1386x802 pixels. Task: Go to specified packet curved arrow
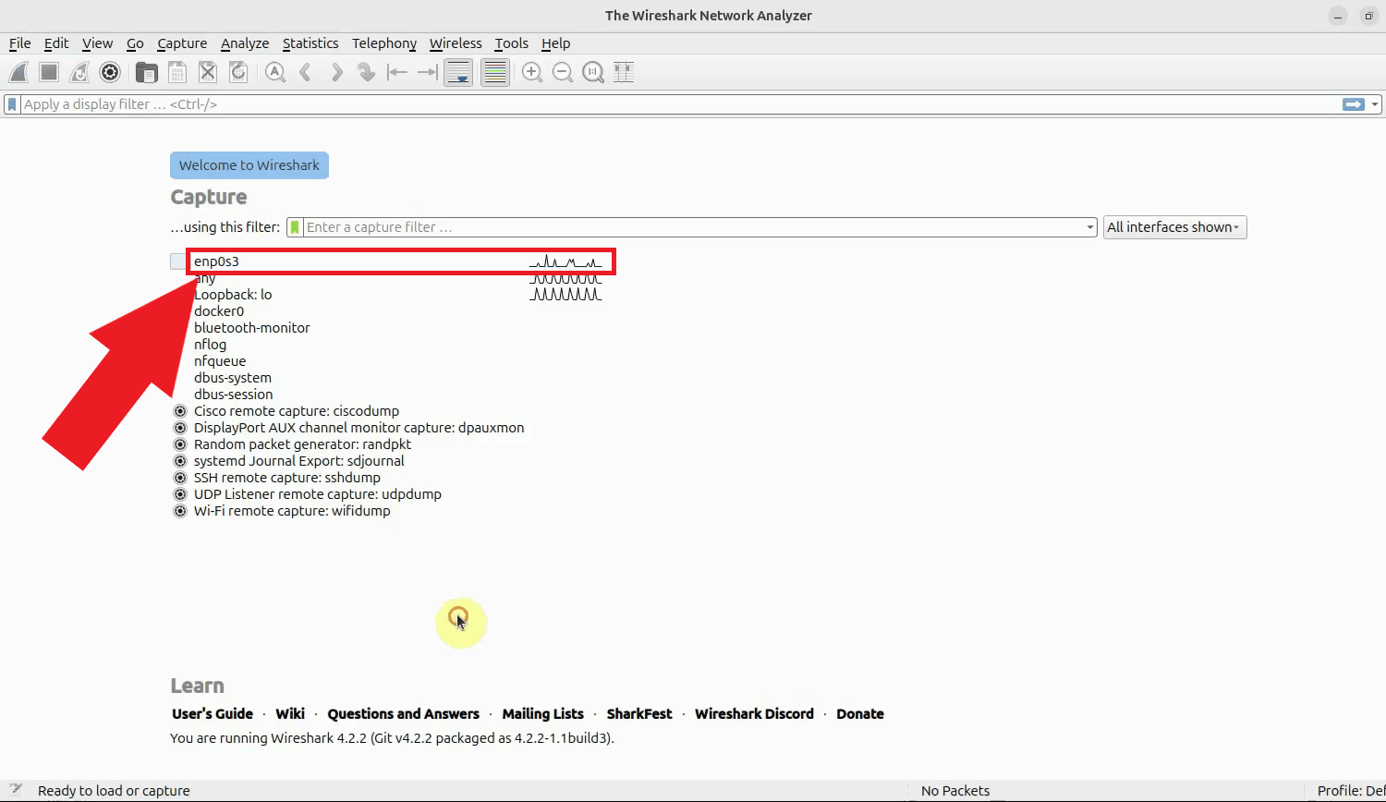click(367, 72)
